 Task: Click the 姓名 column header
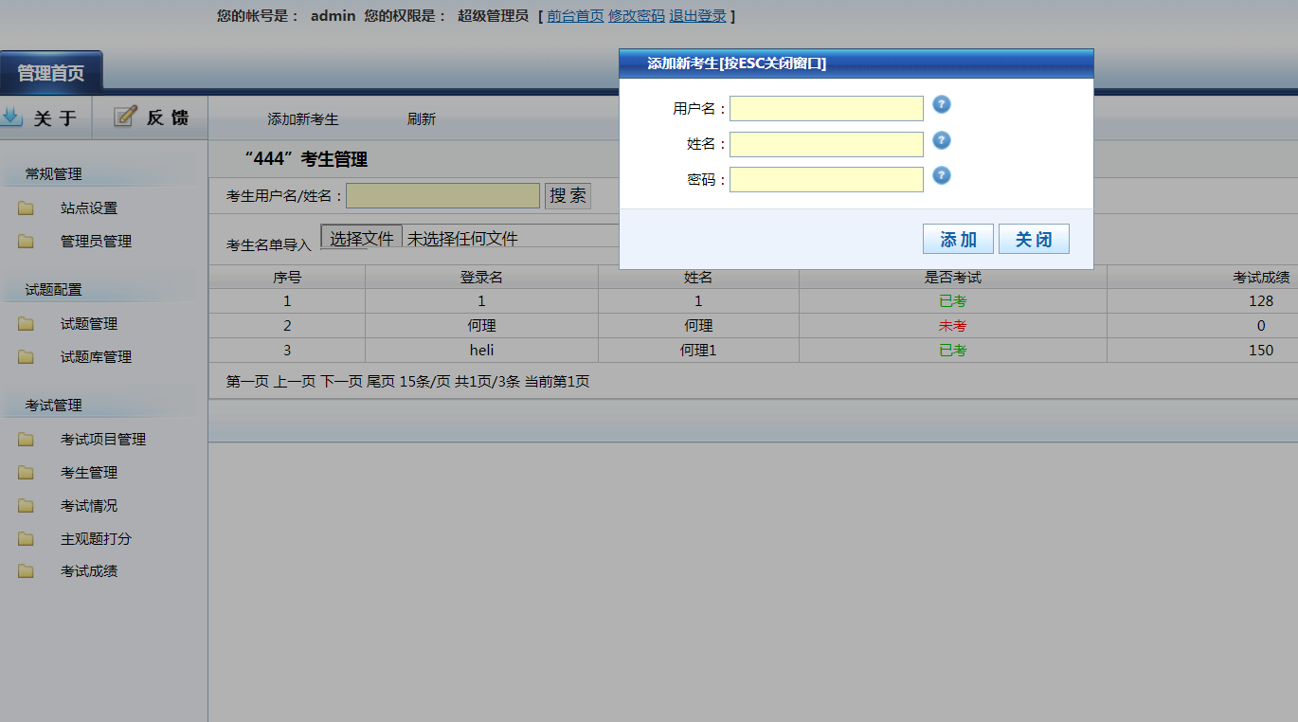[x=698, y=277]
